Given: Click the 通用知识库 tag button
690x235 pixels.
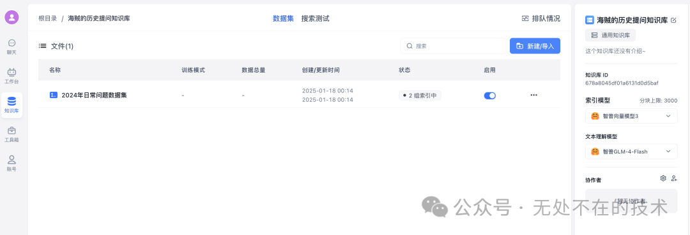Looking at the screenshot, I should (610, 35).
